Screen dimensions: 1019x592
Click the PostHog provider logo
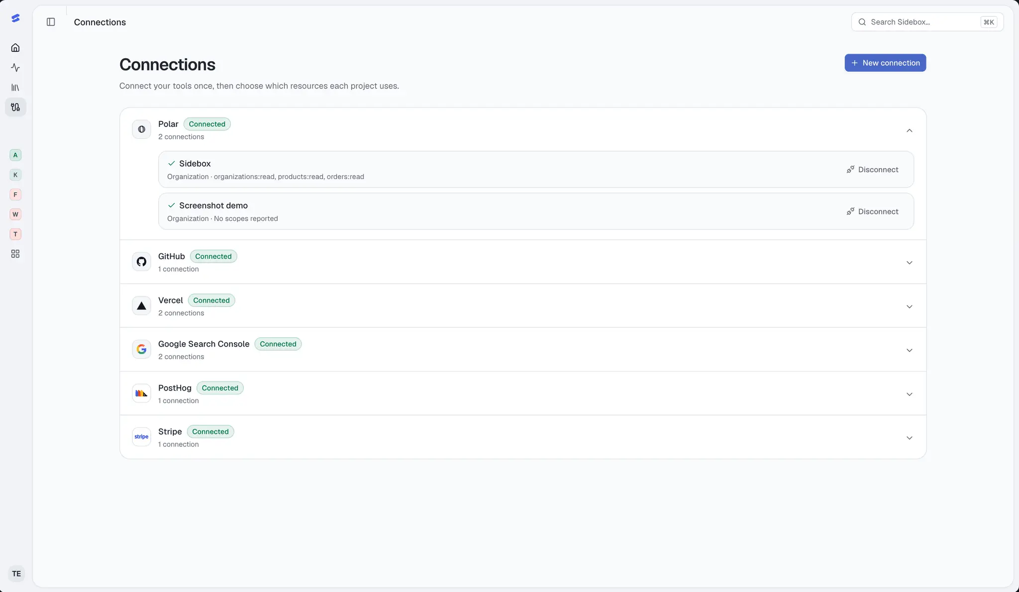point(141,393)
